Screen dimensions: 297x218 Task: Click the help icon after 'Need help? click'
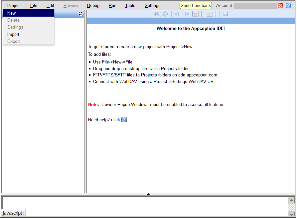124,120
